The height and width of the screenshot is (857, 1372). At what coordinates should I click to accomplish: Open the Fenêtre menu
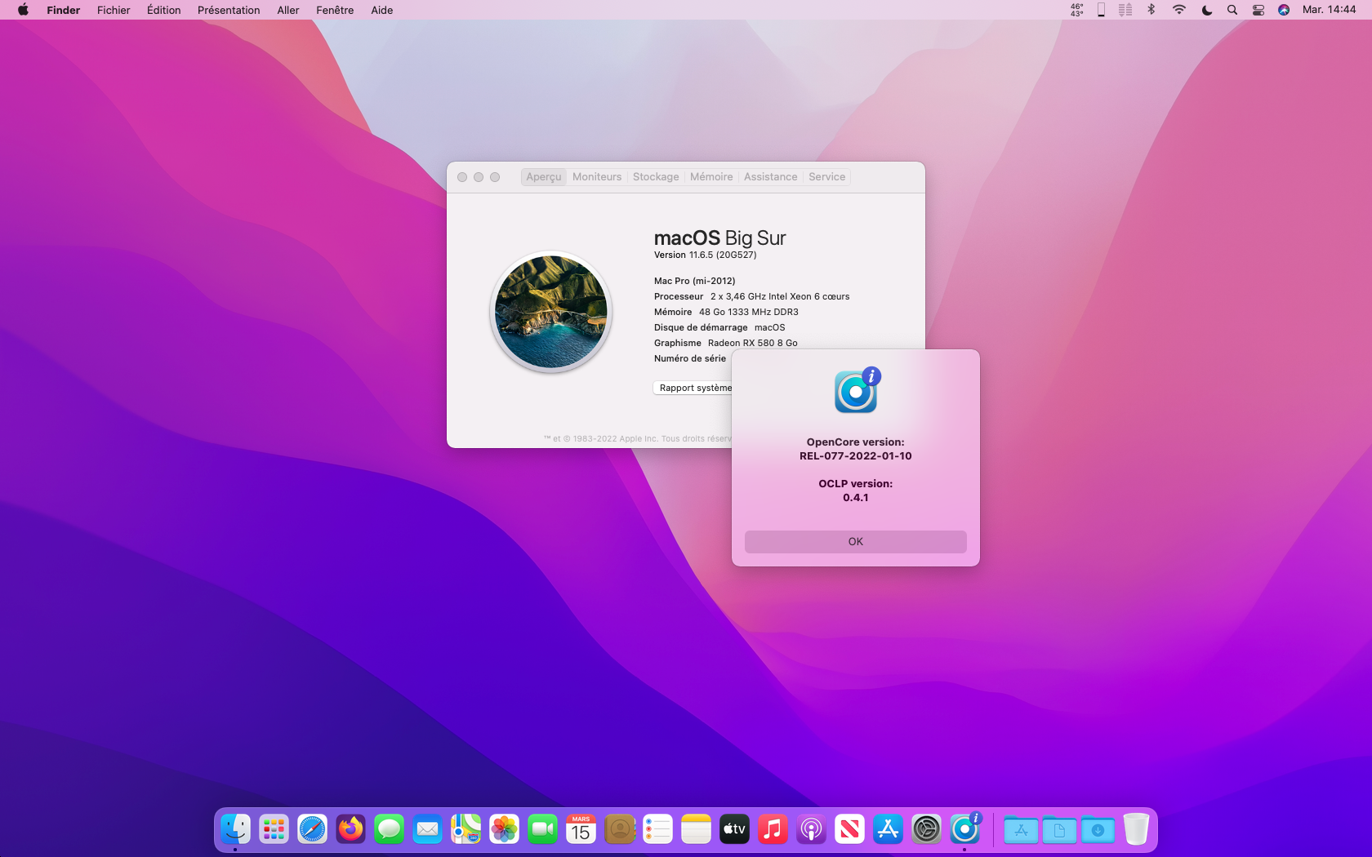(335, 10)
